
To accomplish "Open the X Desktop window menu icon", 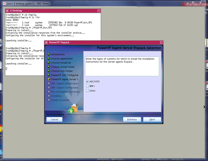I will coord(7,11).
